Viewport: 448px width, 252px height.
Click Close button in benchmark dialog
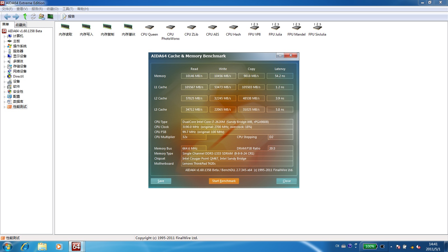tap(286, 181)
